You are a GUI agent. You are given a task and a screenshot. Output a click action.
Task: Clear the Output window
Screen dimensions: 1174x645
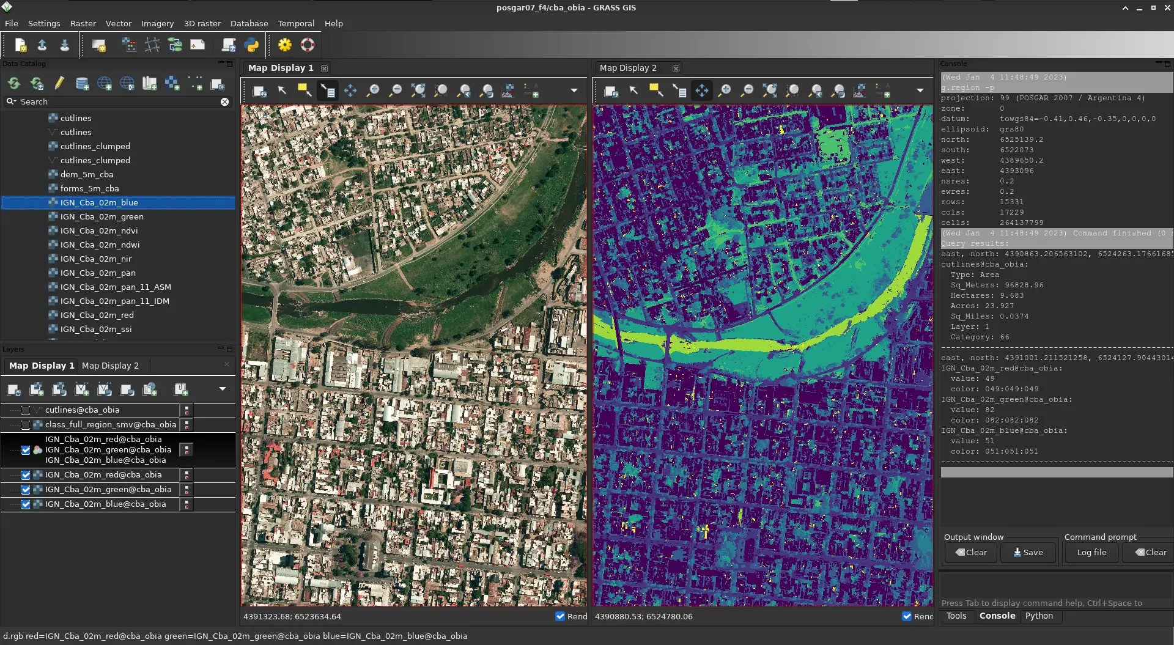pyautogui.click(x=970, y=552)
